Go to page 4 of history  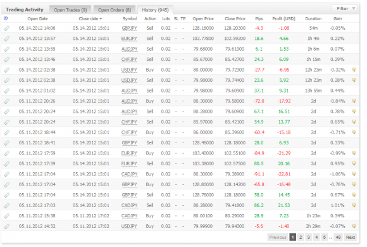(x=316, y=237)
